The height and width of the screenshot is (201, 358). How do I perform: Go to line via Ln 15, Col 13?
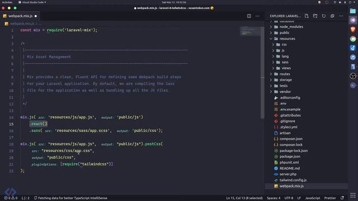pos(244,198)
